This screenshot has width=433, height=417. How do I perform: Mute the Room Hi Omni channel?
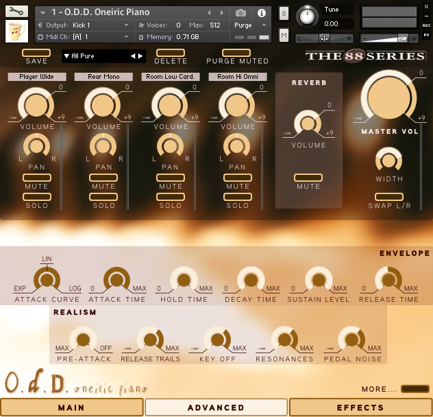(238, 178)
